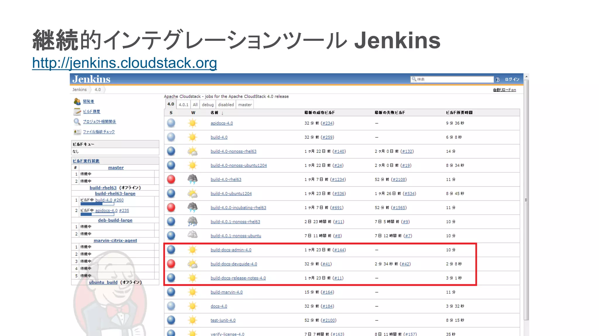
Task: Click weather icon of build-4.0-ubuntu1204
Action: (192, 193)
